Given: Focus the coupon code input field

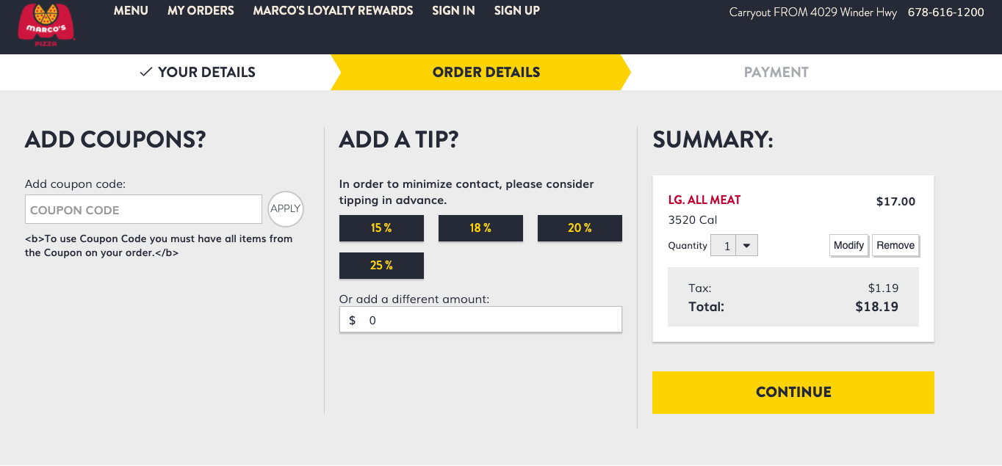Looking at the screenshot, I should [143, 209].
